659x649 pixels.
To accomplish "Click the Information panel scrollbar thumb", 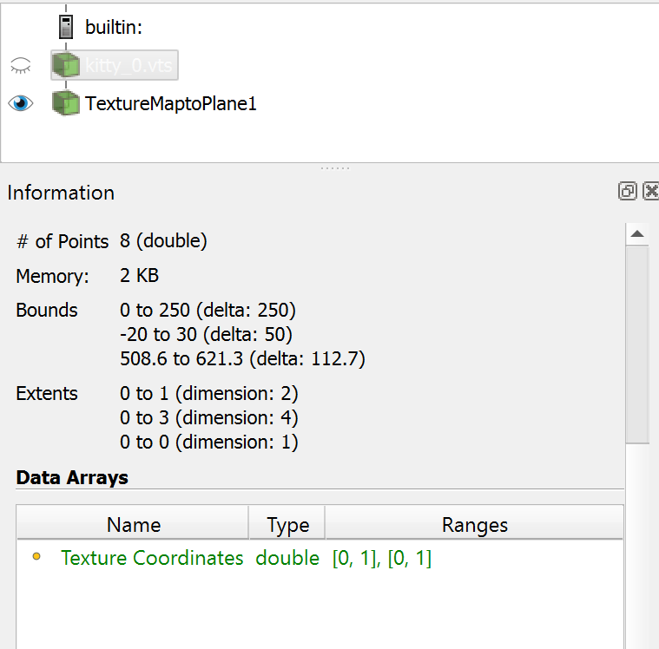I will tap(636, 347).
